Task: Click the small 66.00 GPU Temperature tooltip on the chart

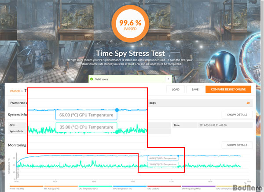Action: [163, 158]
